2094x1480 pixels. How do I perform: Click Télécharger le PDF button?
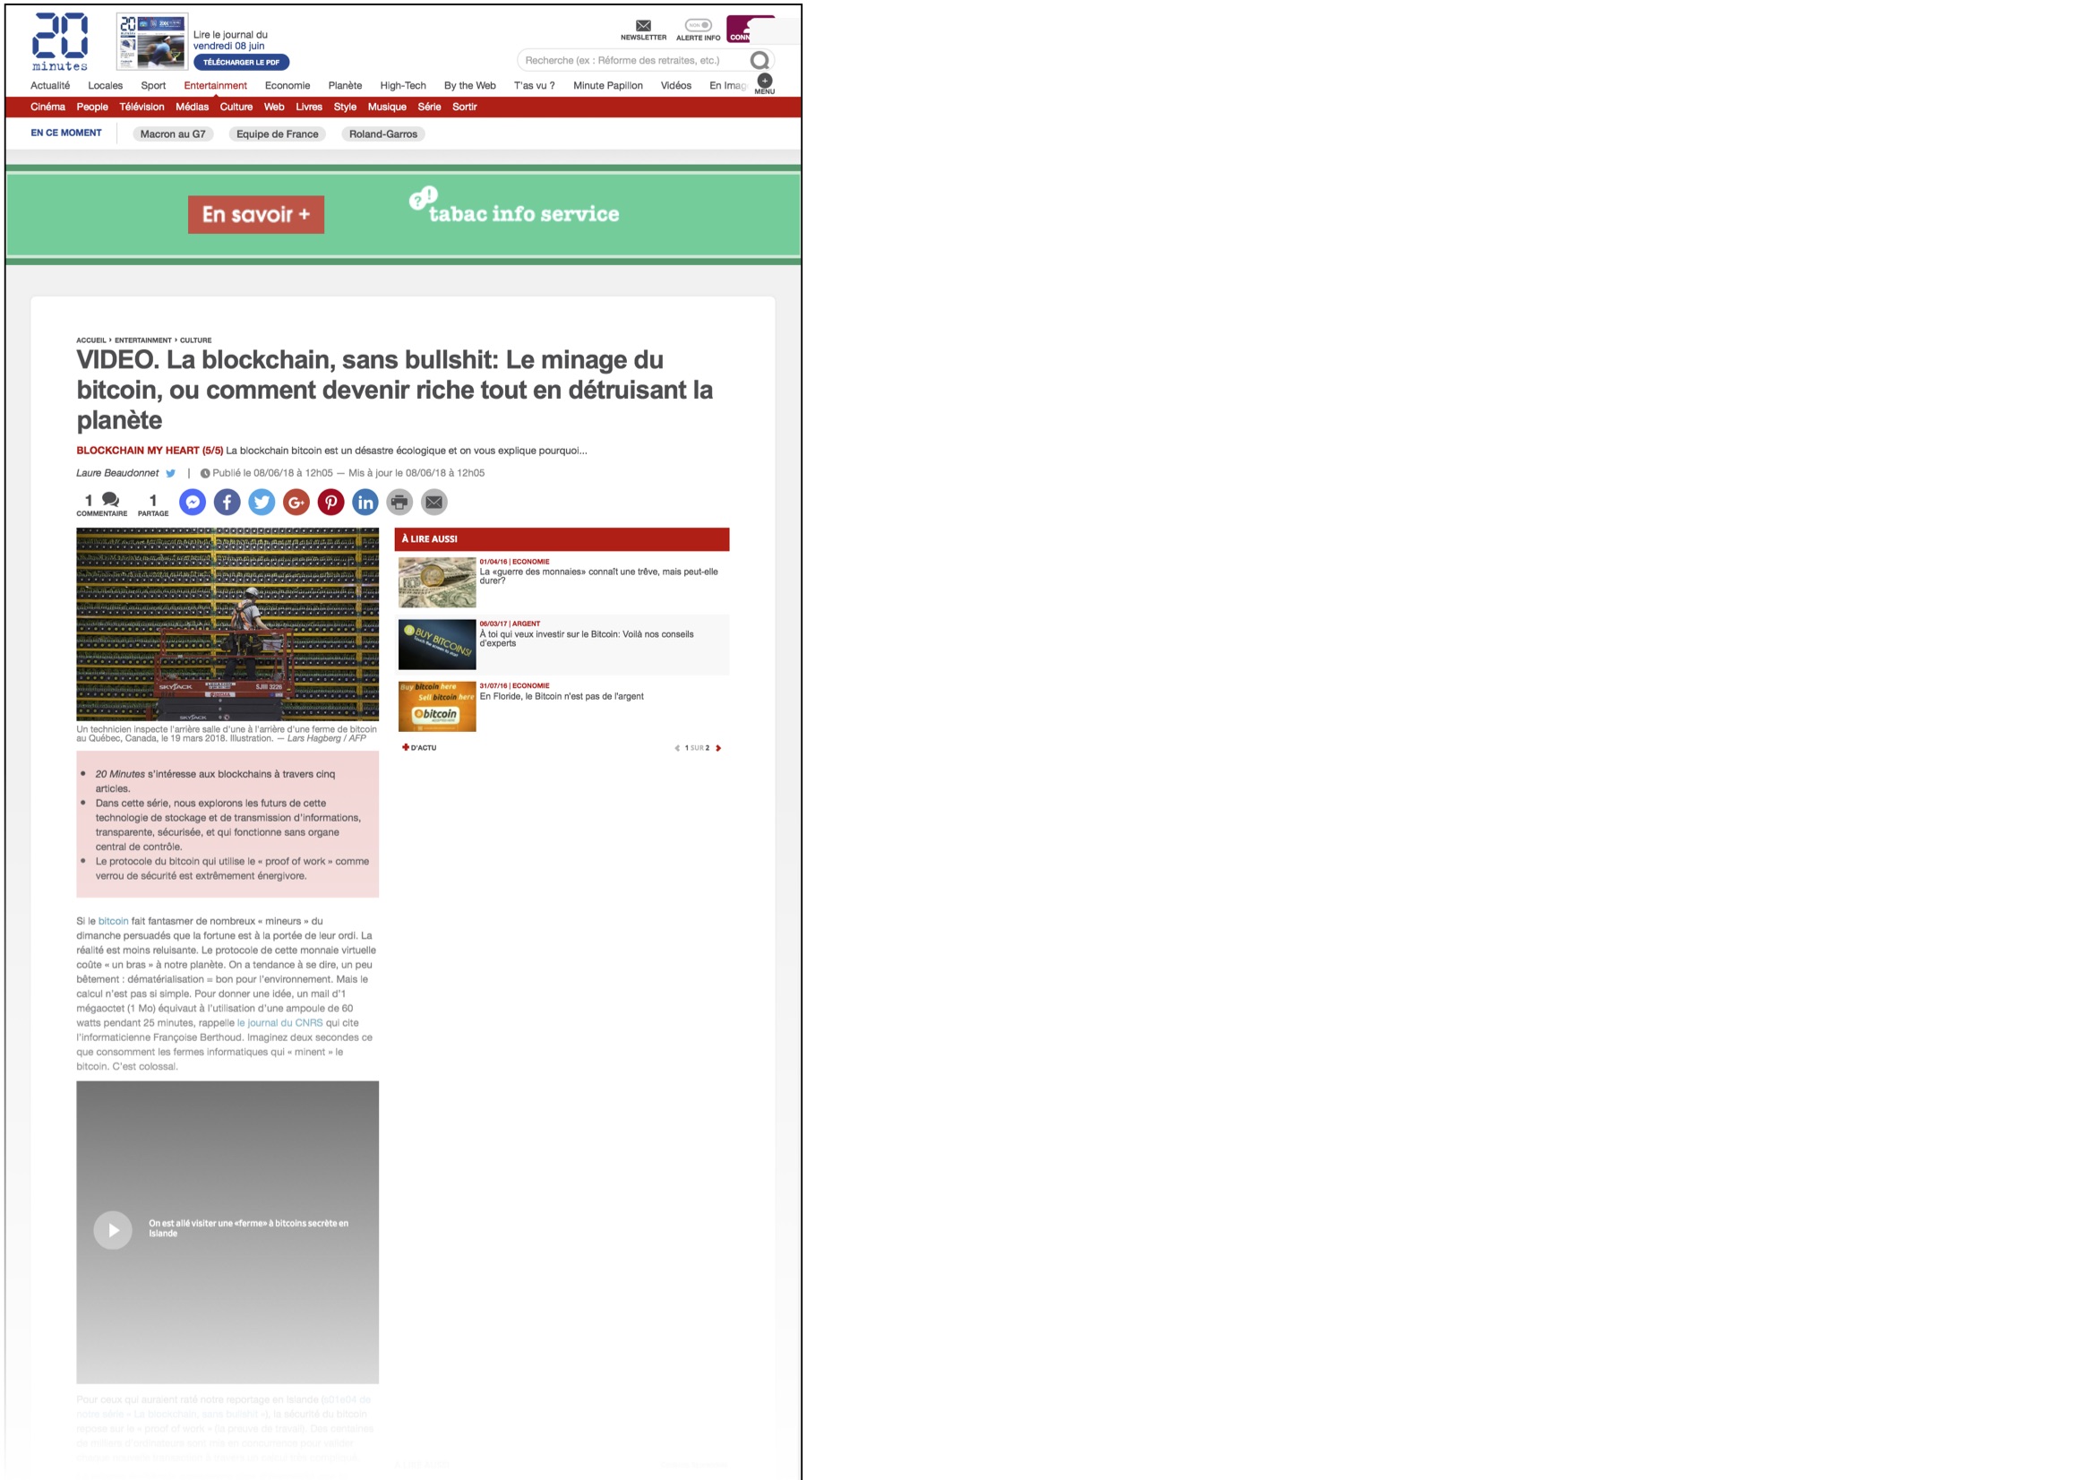[241, 62]
